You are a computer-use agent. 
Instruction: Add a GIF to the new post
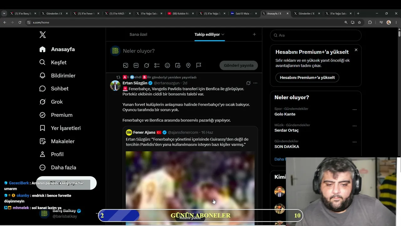136,65
